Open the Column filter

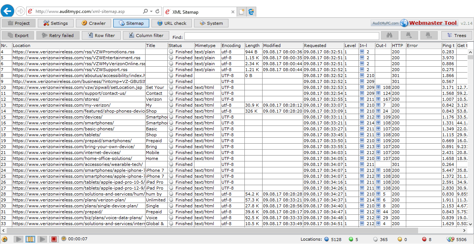pyautogui.click(x=146, y=36)
